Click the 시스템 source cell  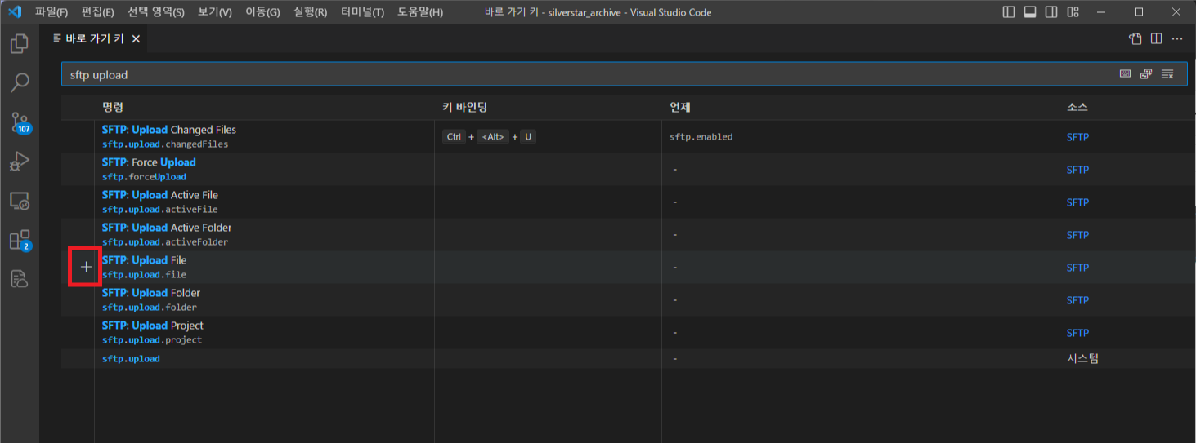tap(1082, 358)
